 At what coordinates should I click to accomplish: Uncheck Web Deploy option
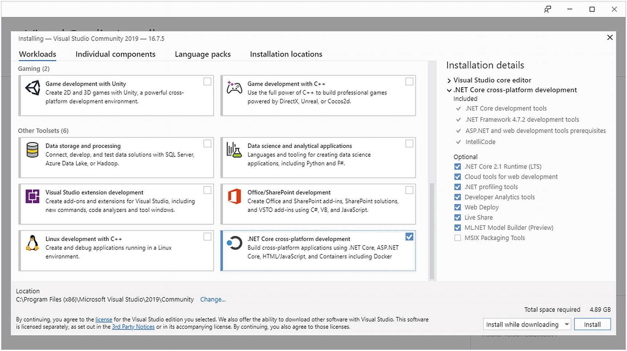tap(458, 207)
